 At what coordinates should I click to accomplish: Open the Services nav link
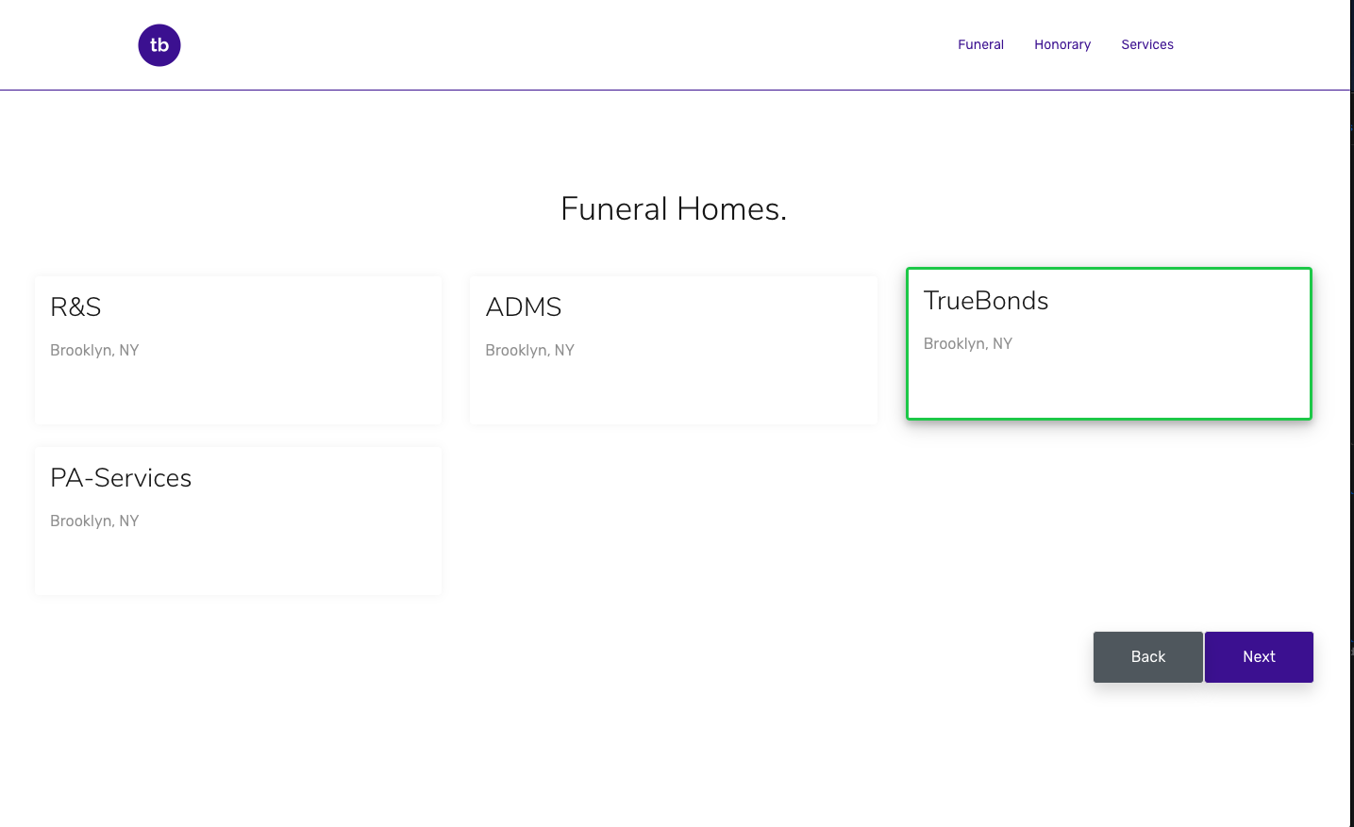(1147, 44)
